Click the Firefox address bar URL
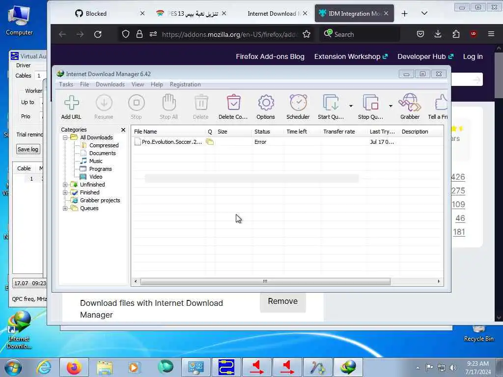Image resolution: width=503 pixels, height=377 pixels. (x=229, y=34)
